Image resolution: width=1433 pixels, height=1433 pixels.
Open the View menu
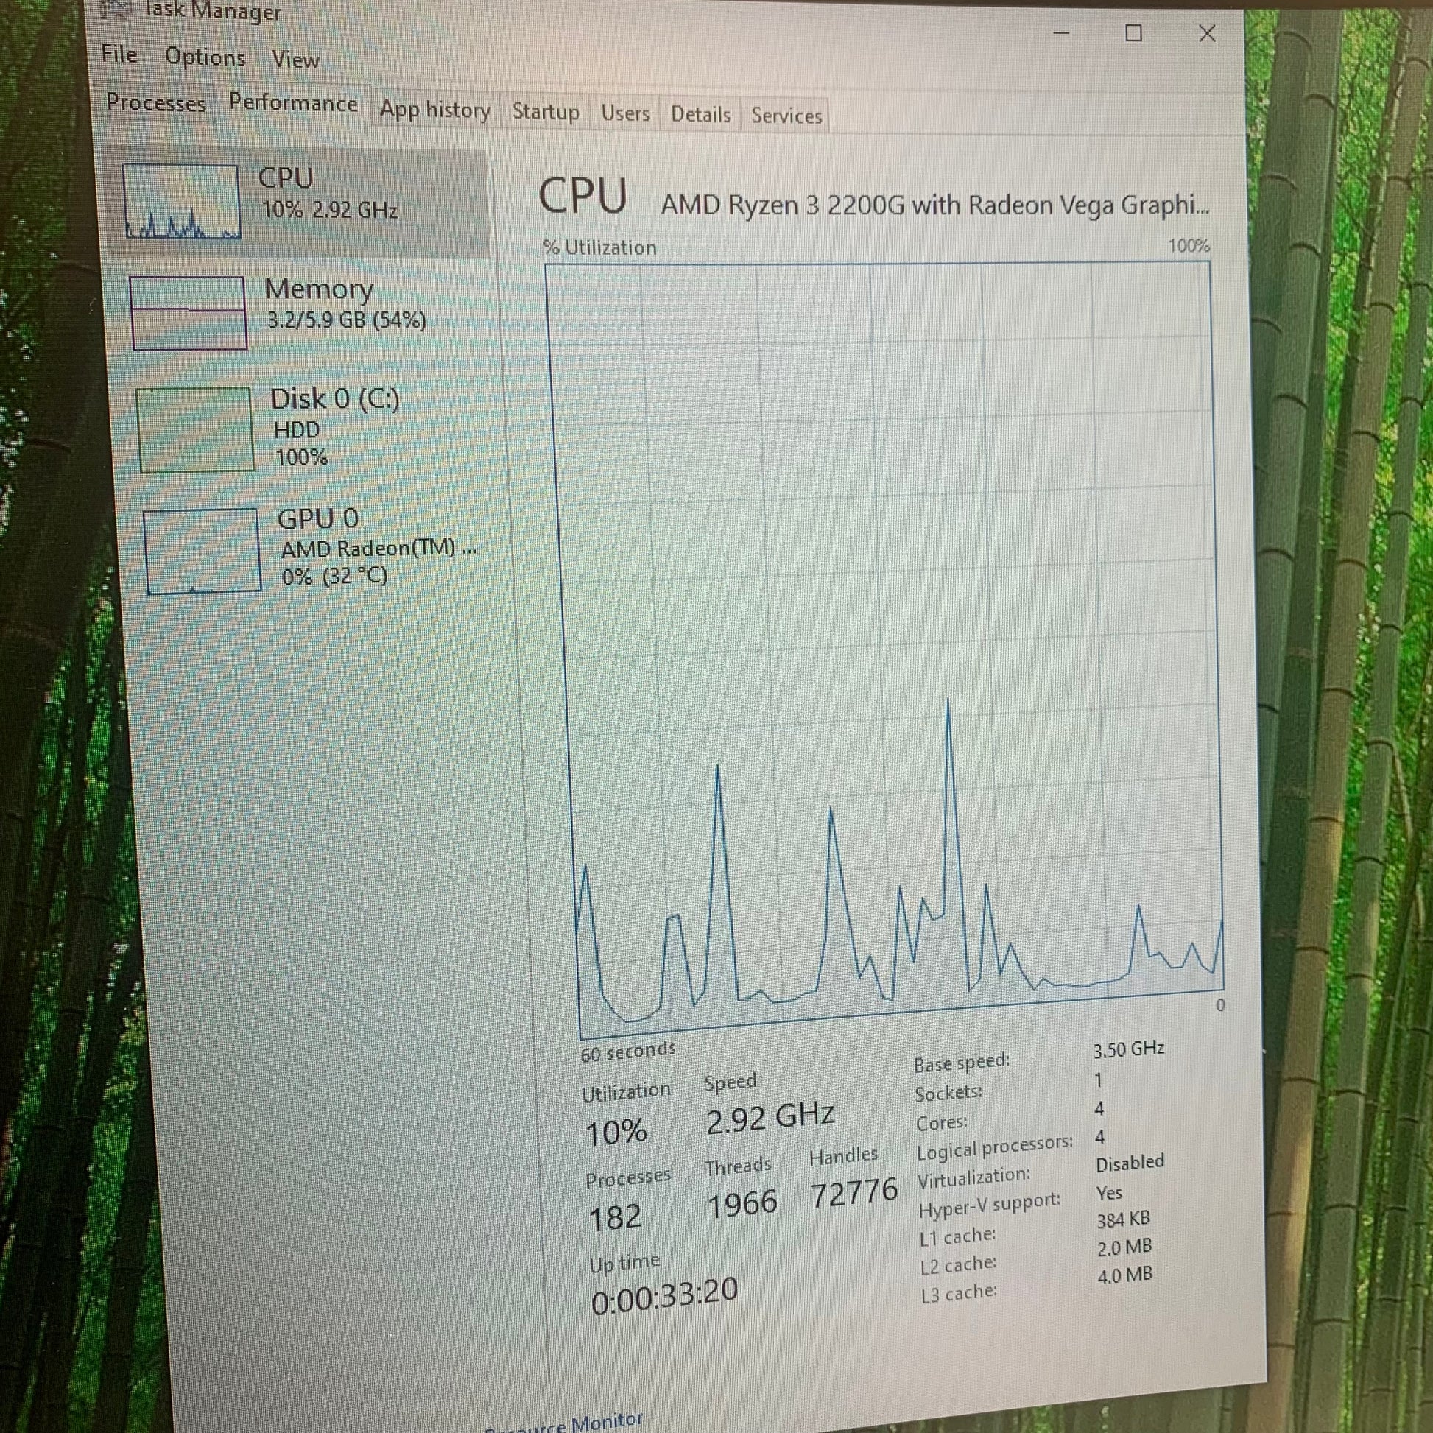tap(295, 60)
